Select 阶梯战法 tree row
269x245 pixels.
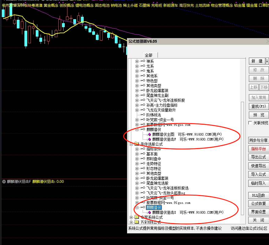(x=154, y=115)
